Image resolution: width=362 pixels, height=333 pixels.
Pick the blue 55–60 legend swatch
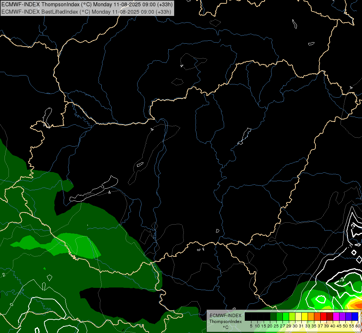[355, 316]
